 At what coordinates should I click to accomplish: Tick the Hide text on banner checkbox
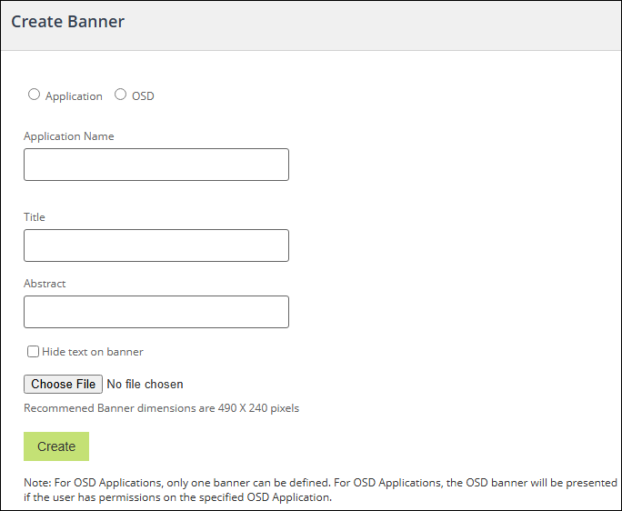[x=34, y=352]
